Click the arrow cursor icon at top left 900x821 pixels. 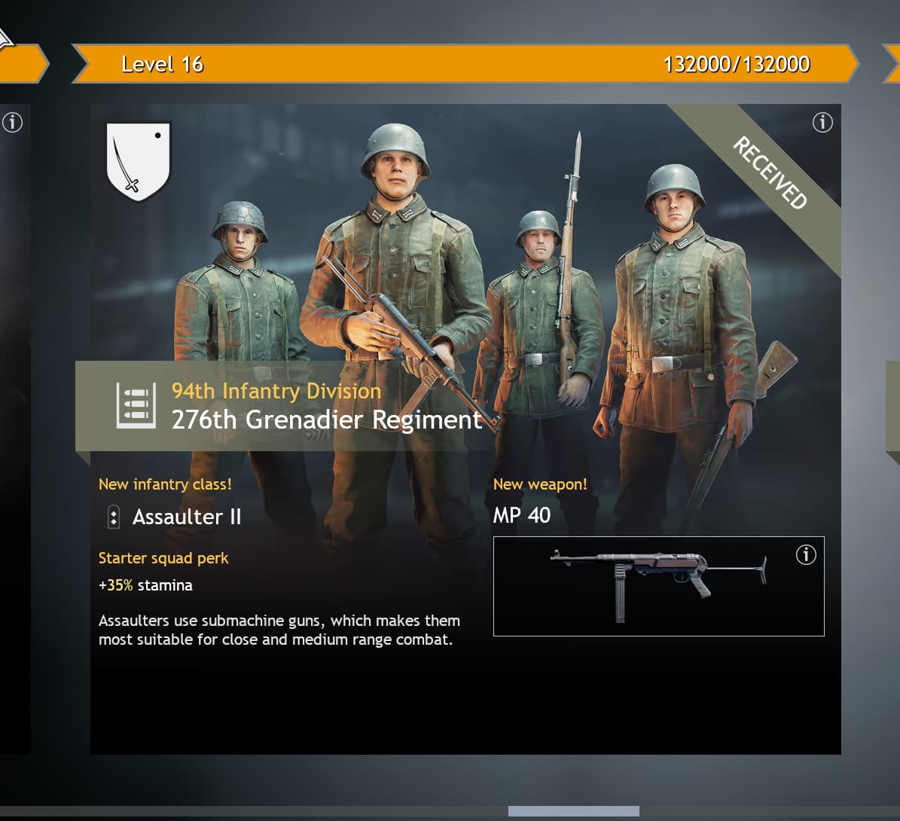point(6,39)
